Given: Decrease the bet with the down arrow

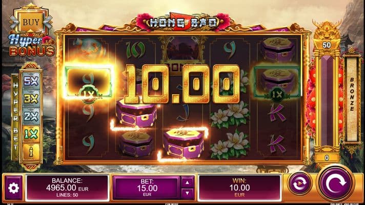Looking at the screenshot, I should click(187, 193).
